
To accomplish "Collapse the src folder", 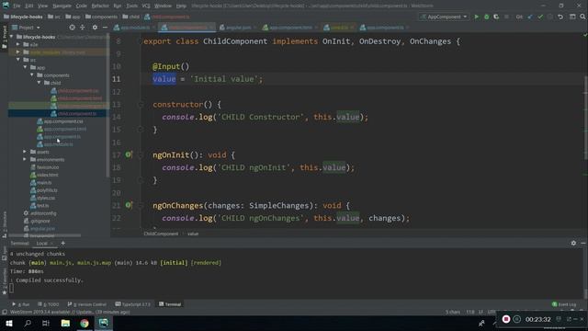I will (x=18, y=60).
